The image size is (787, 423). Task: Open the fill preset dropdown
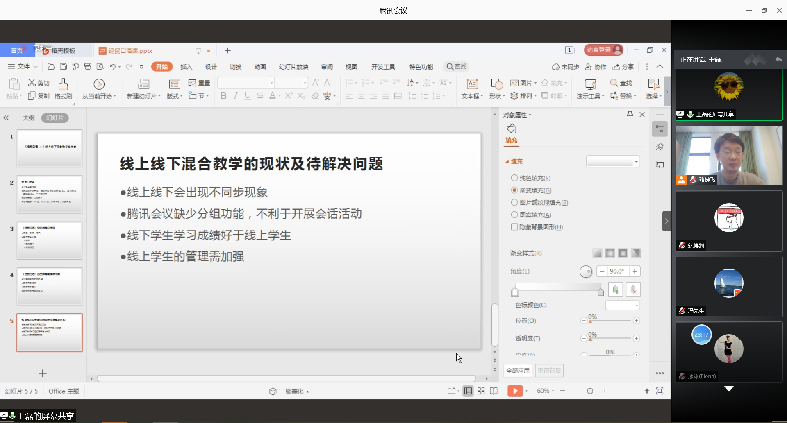coord(613,162)
